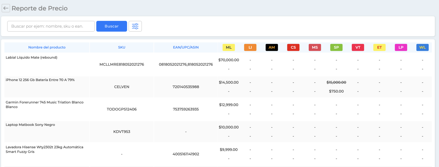Click EAN 753759263935
Screen dimensions: 439x167
(x=186, y=109)
